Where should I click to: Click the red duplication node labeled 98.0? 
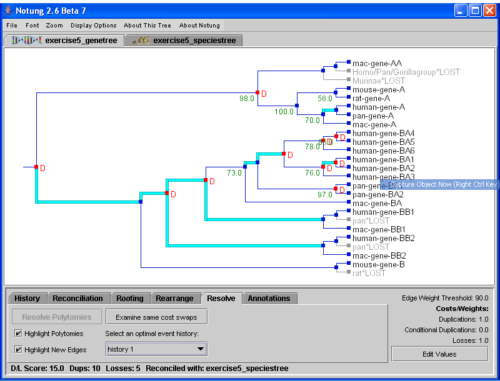(x=257, y=93)
